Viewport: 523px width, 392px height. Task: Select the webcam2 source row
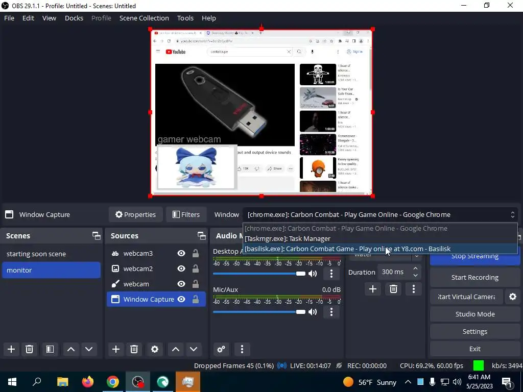click(156, 268)
